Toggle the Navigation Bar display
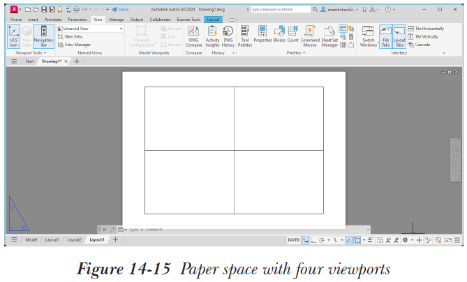 pos(43,36)
